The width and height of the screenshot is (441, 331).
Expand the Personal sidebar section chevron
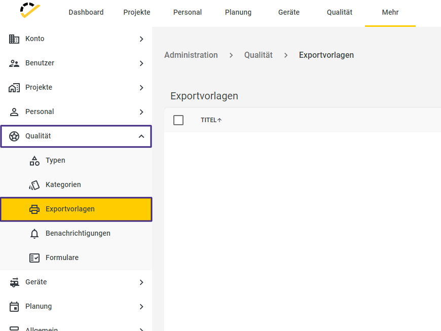(141, 112)
